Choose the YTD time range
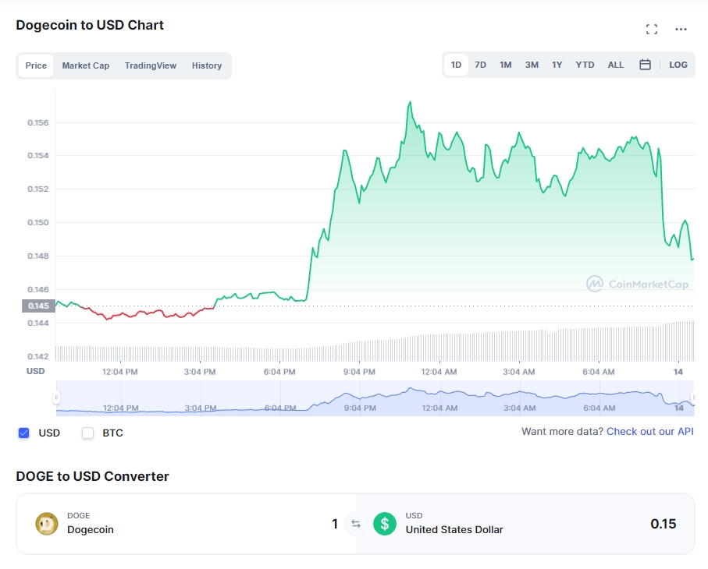708x569 pixels. [x=585, y=65]
